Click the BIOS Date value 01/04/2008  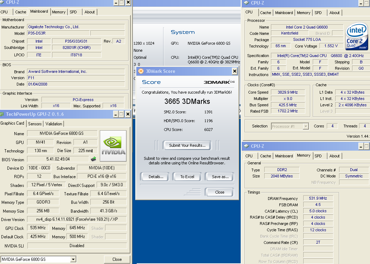pyautogui.click(x=76, y=84)
